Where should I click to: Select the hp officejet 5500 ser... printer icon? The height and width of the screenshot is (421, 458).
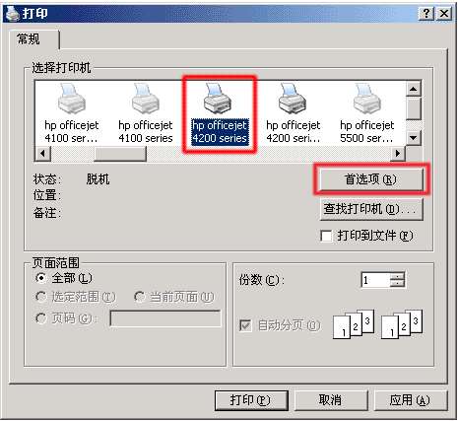pos(366,98)
